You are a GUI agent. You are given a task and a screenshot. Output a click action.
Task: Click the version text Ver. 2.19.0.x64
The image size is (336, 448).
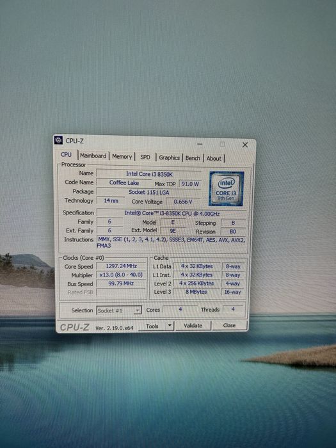115,328
